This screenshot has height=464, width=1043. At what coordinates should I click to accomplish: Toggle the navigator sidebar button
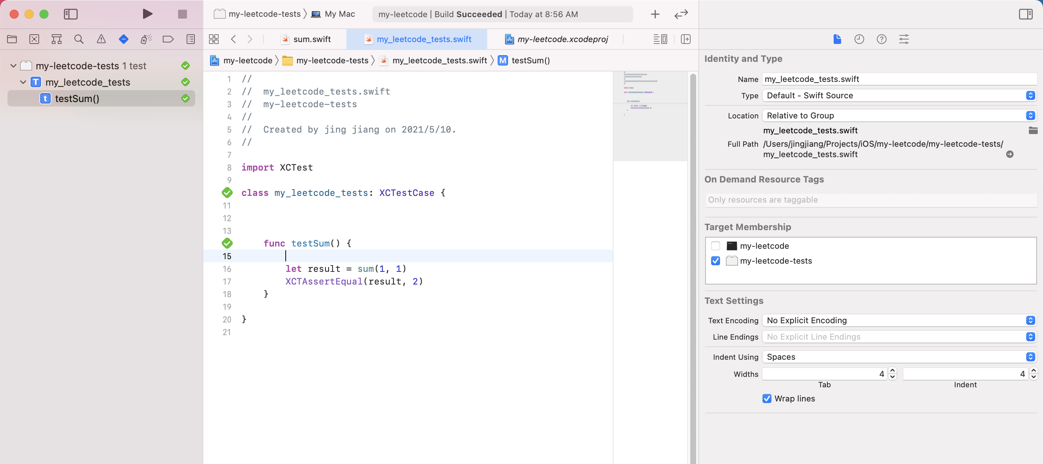pos(70,14)
